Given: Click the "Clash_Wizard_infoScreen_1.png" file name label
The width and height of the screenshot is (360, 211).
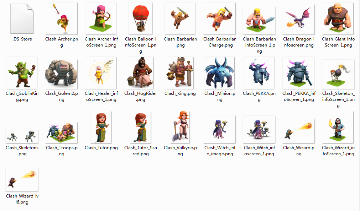Looking at the screenshot, I should click(x=338, y=151).
